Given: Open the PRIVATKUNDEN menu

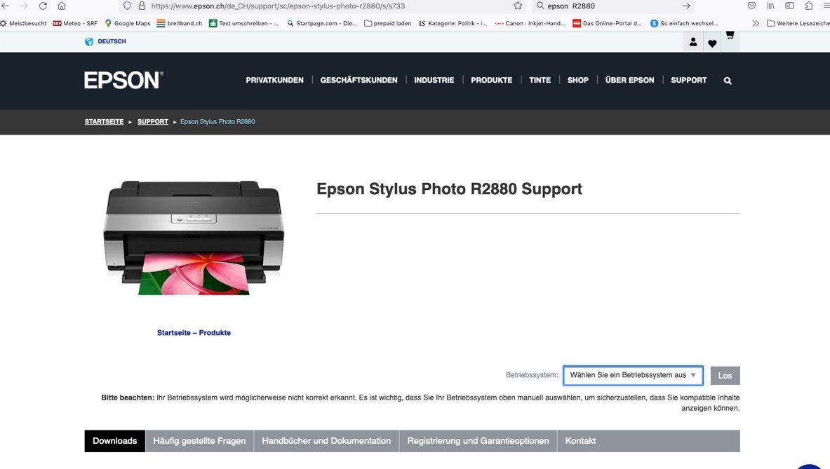Looking at the screenshot, I should [x=274, y=81].
